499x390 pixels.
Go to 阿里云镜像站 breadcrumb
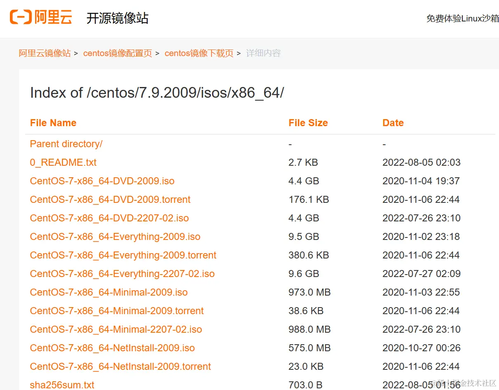(45, 53)
